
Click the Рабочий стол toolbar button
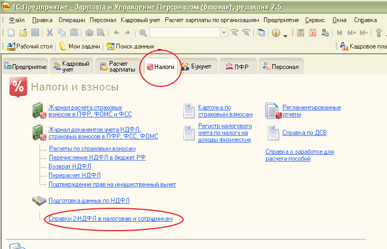30,46
